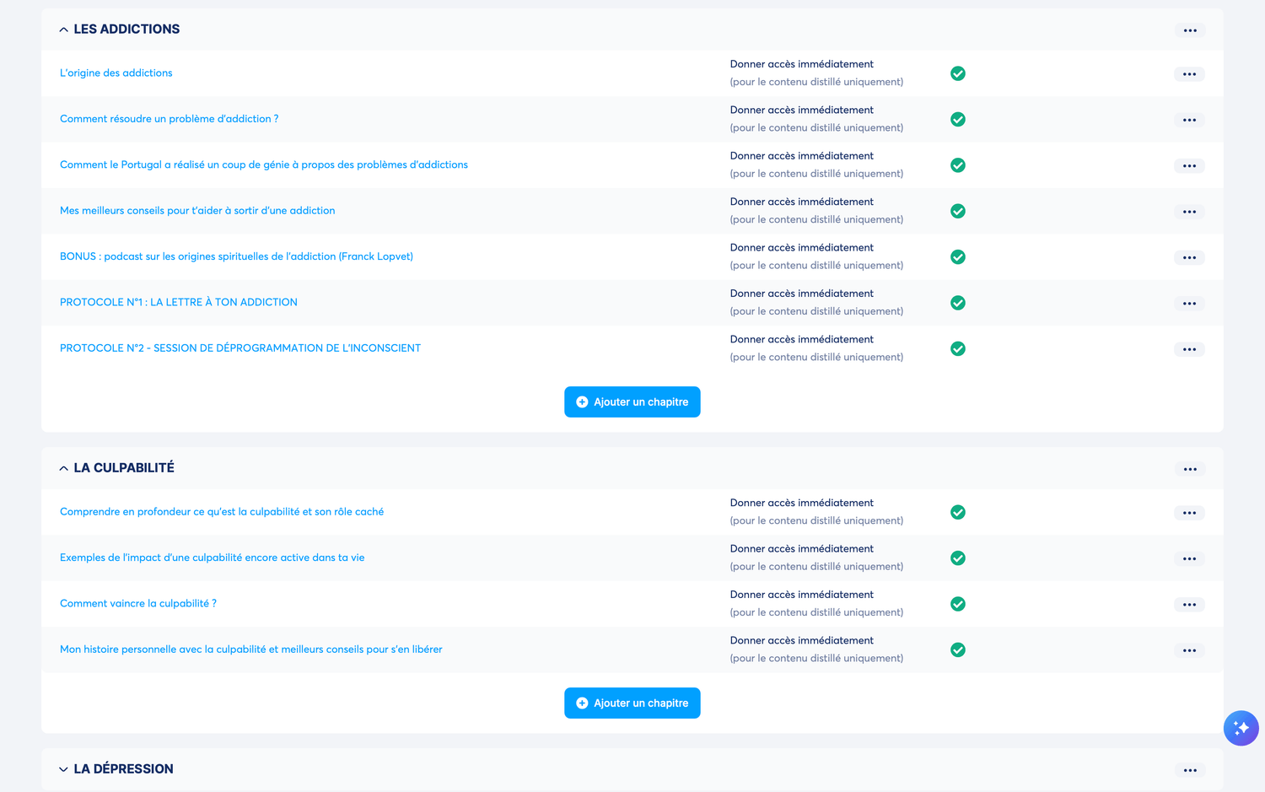Viewport: 1265px width, 792px height.
Task: Click the green checkmark for Mon histoire personnelle chapter
Action: pos(958,649)
